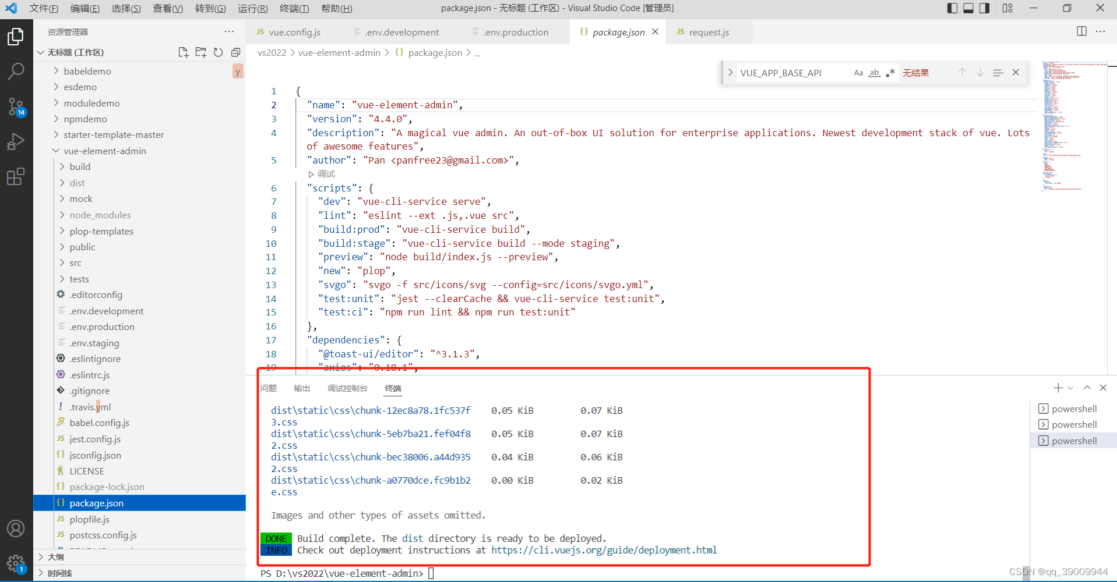Screen dimensions: 1117x582
Task: Open new terminal launch profile dropdown
Action: coord(1070,388)
